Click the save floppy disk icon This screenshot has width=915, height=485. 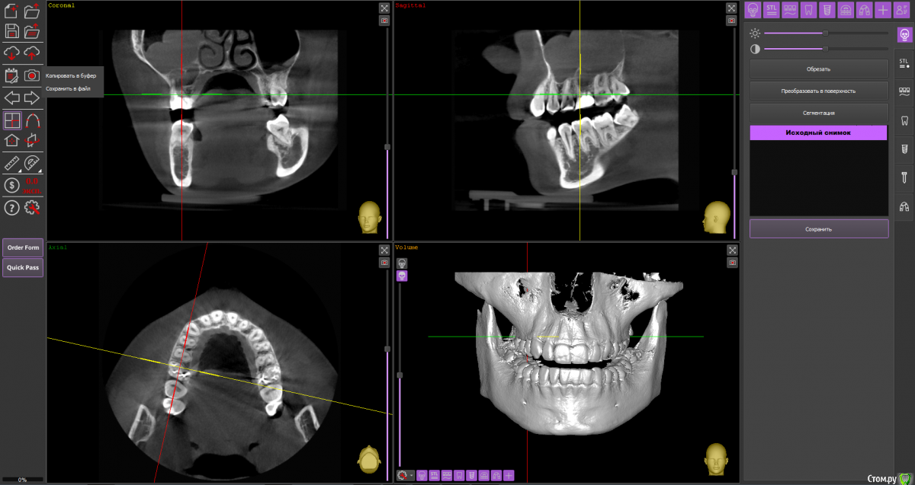tap(12, 31)
